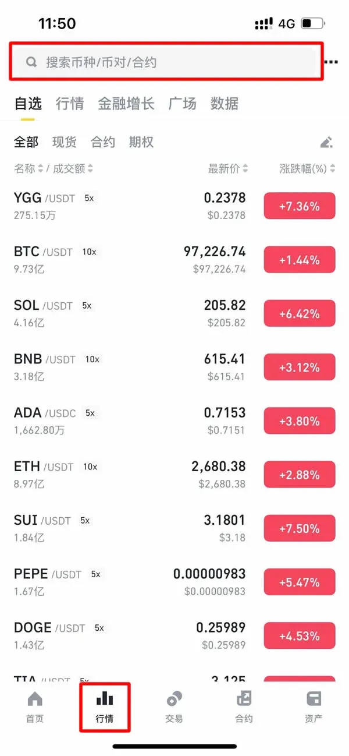
Task: Open the 首页 home icon
Action: 35,705
